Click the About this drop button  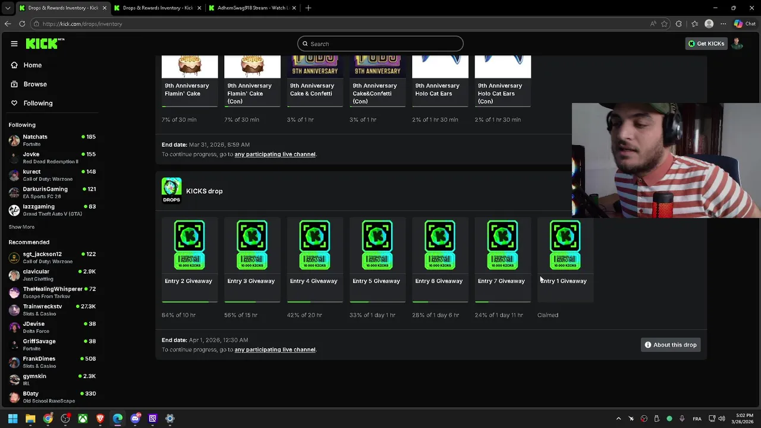[671, 345]
